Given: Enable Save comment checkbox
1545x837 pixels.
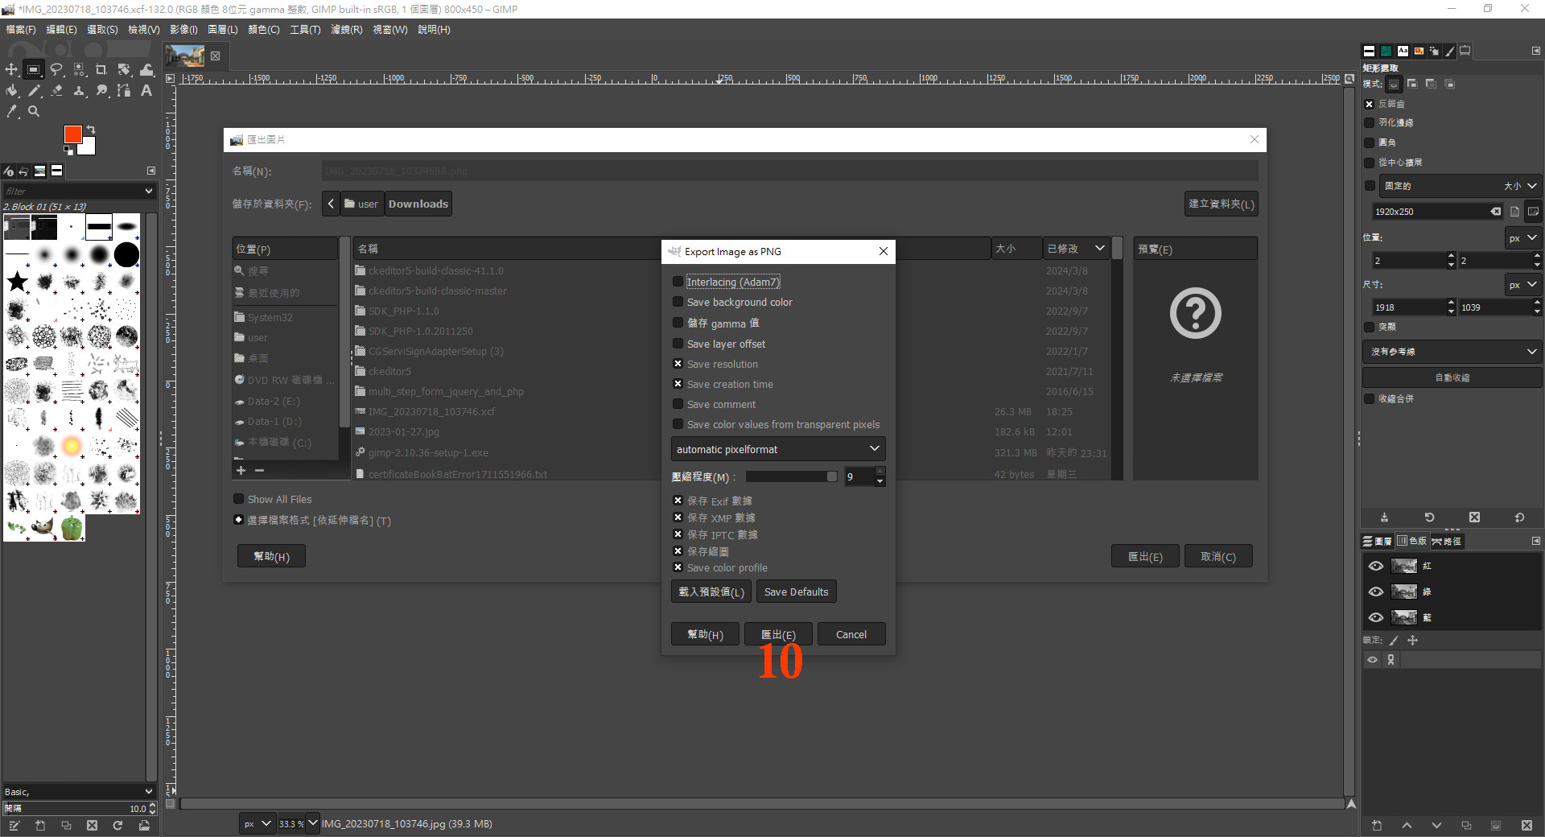Looking at the screenshot, I should [678, 404].
